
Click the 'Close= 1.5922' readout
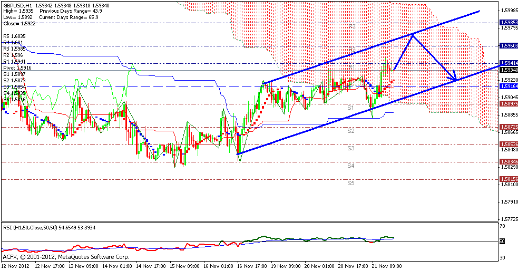pos(19,23)
